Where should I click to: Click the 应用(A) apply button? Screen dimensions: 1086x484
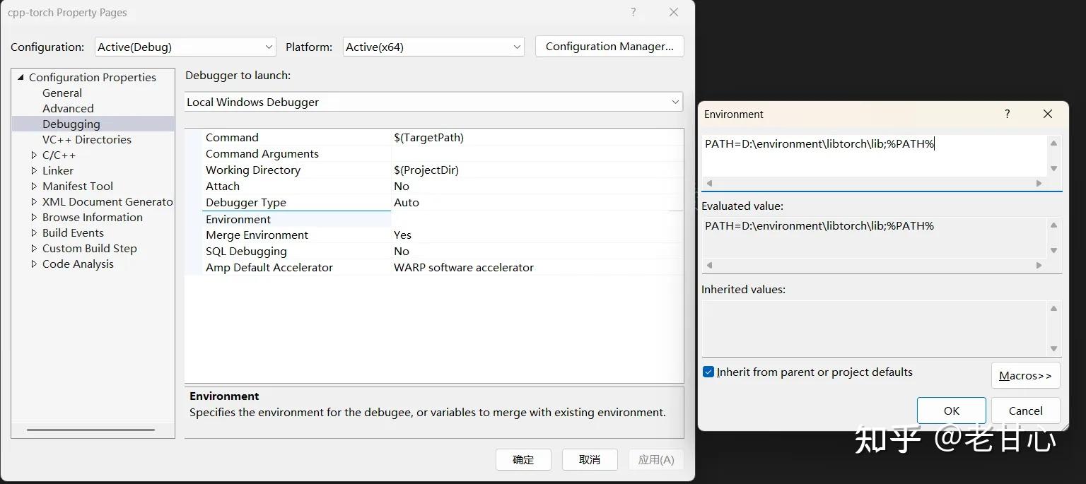click(655, 459)
